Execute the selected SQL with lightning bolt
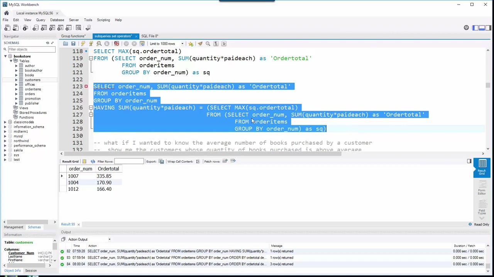Screen dimensions: 494x277 [x=83, y=43]
